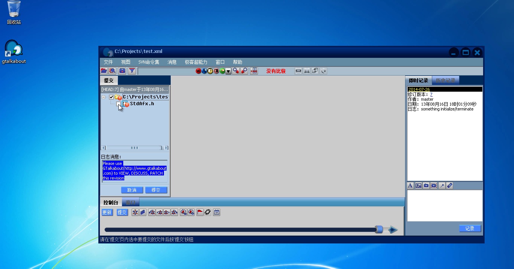Click the 提交 button in console toolbar
Image resolution: width=514 pixels, height=269 pixels.
[122, 212]
